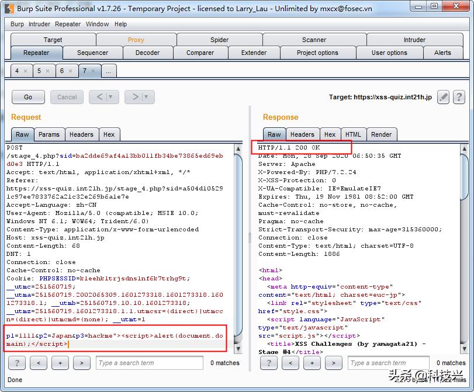Click request search plus options button
The height and width of the screenshot is (392, 474).
60,363
